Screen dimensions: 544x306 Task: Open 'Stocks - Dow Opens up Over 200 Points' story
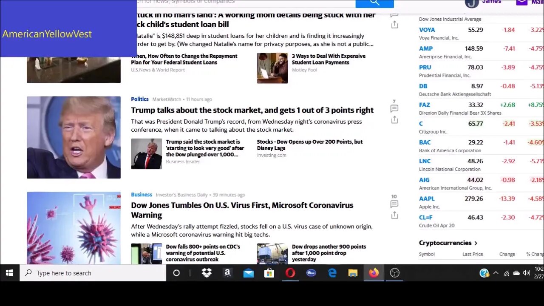coord(310,145)
